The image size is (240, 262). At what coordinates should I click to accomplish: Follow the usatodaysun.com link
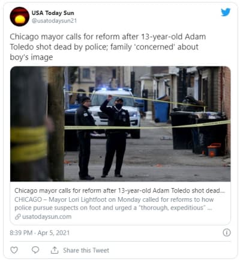pyautogui.click(x=47, y=217)
